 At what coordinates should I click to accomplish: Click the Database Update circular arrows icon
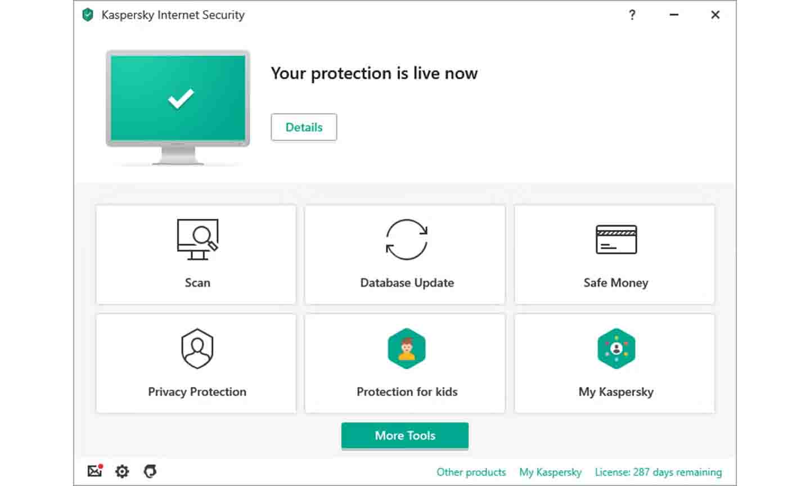407,240
